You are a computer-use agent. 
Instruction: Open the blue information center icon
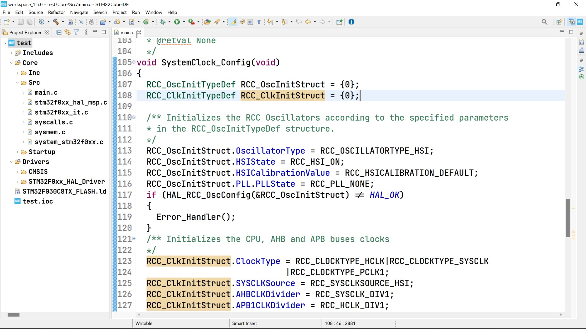[x=351, y=22]
